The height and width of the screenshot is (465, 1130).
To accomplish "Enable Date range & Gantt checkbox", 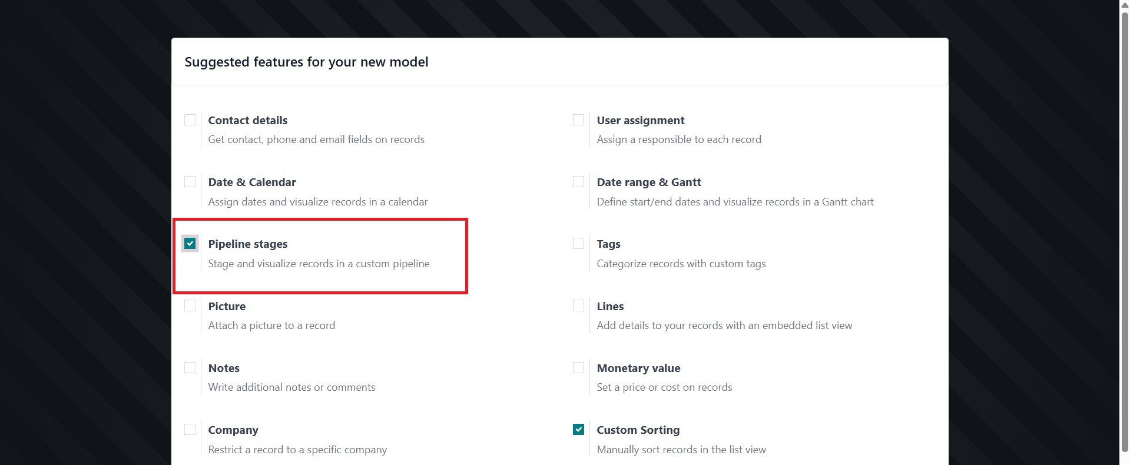I will (578, 182).
